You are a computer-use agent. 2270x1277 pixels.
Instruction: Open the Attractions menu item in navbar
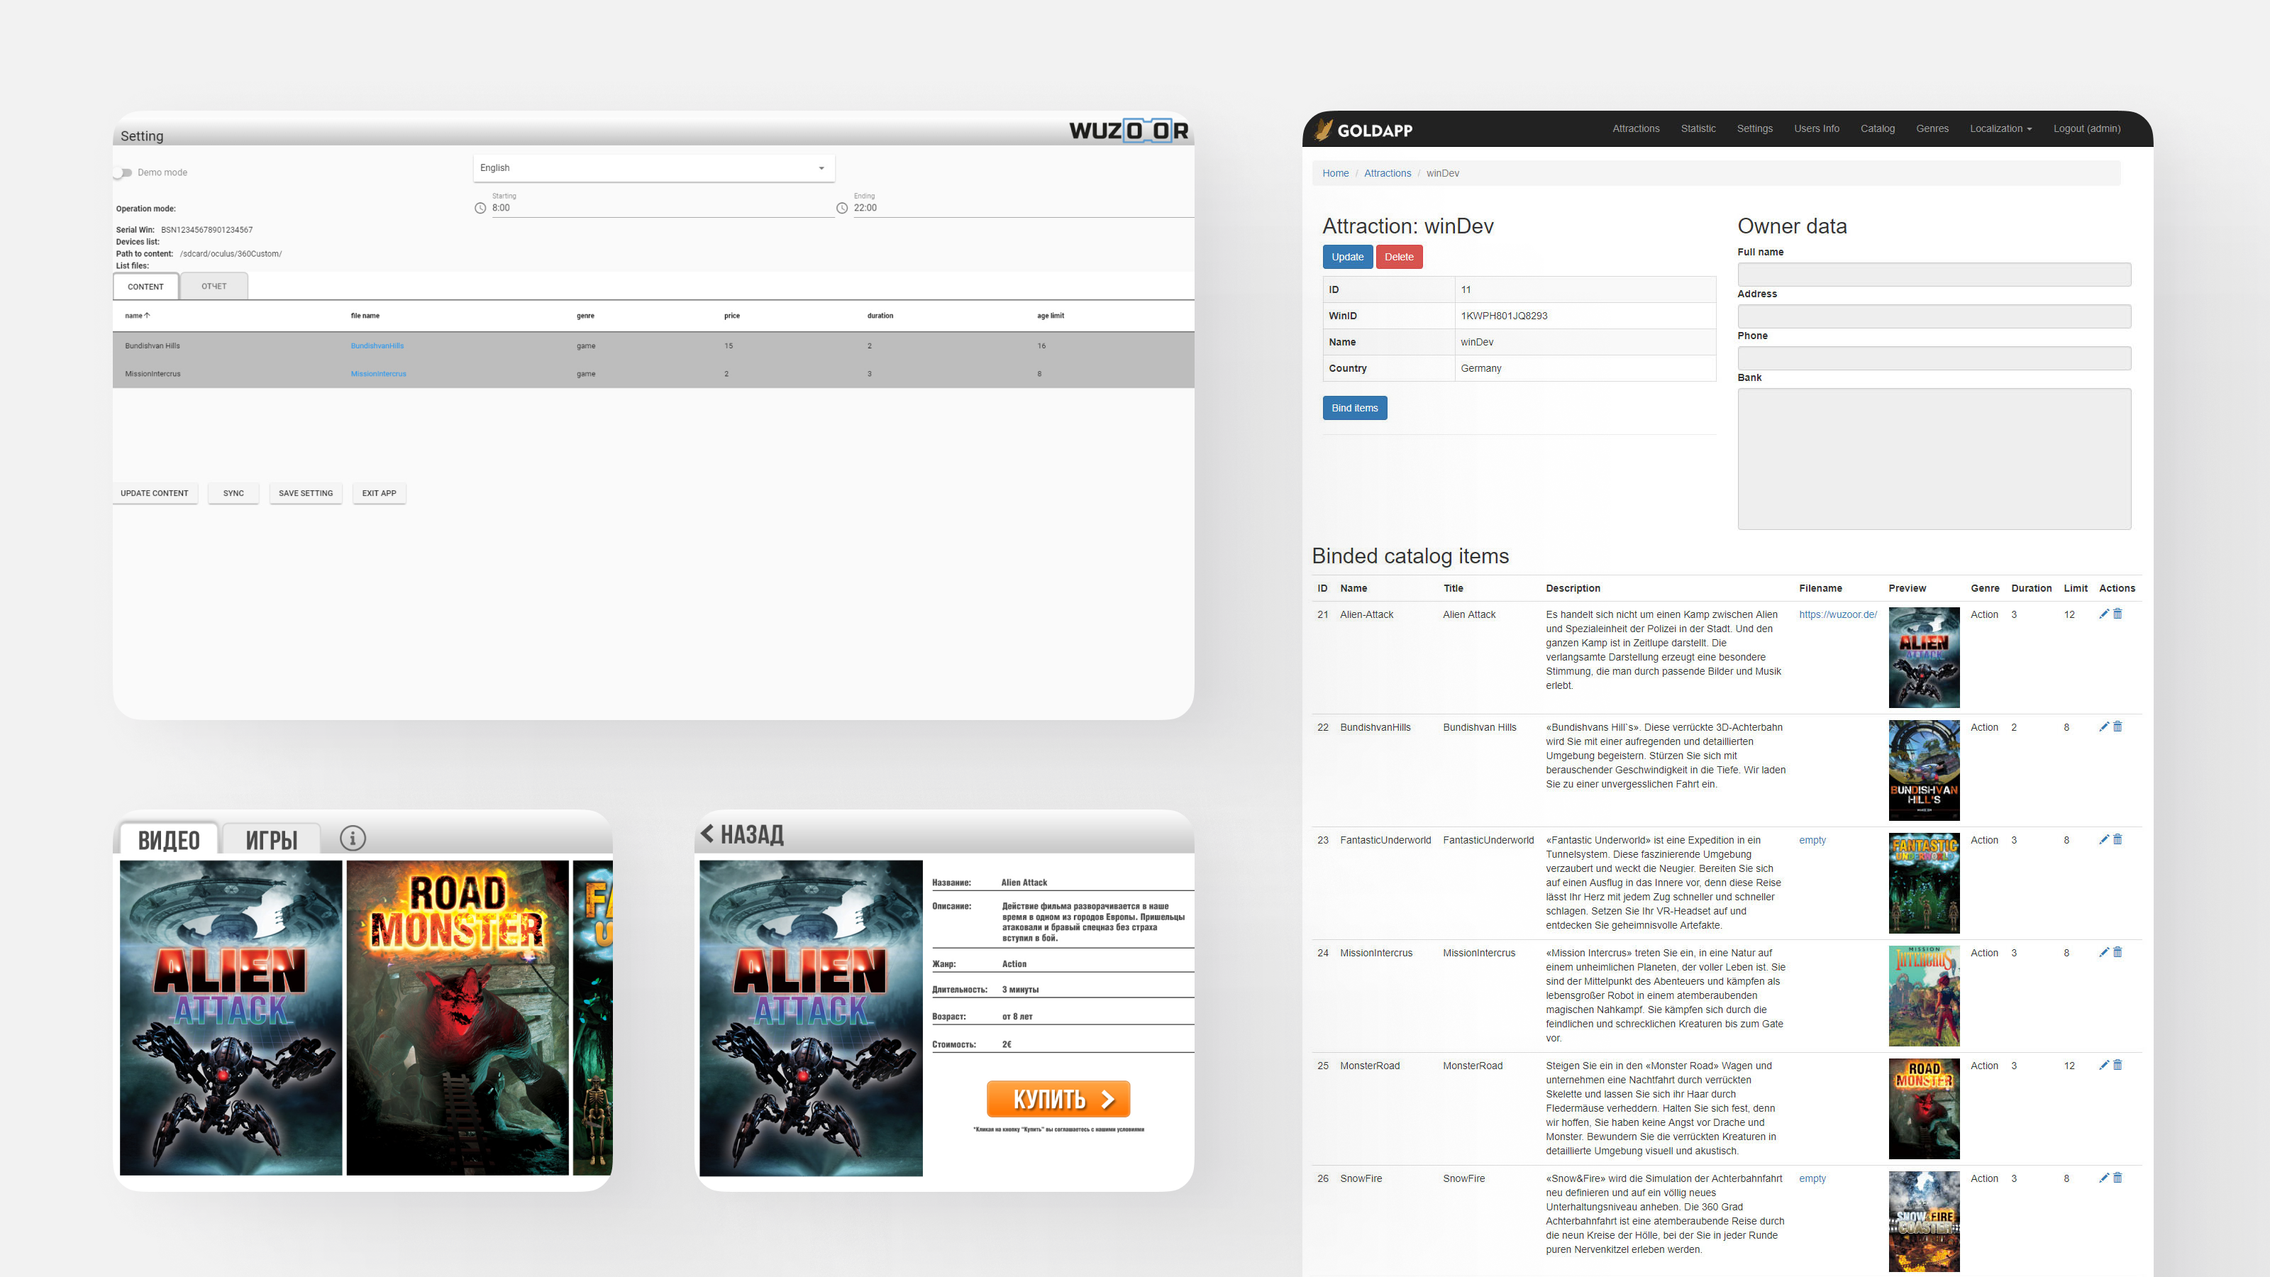click(x=1635, y=128)
